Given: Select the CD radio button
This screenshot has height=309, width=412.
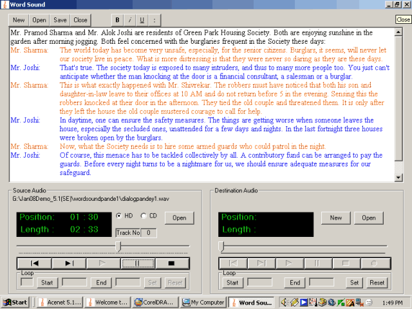Looking at the screenshot, I should (144, 216).
